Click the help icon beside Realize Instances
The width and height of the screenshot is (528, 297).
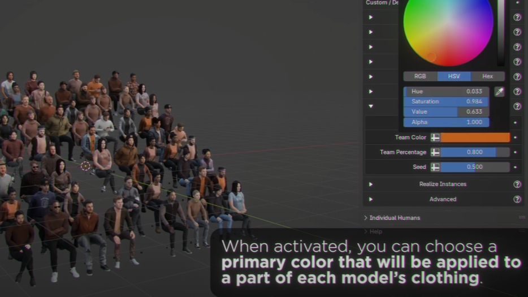click(x=517, y=184)
